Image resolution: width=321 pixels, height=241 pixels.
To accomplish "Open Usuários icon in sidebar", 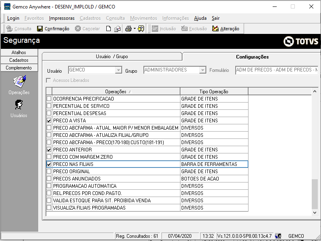I will click(19, 105).
